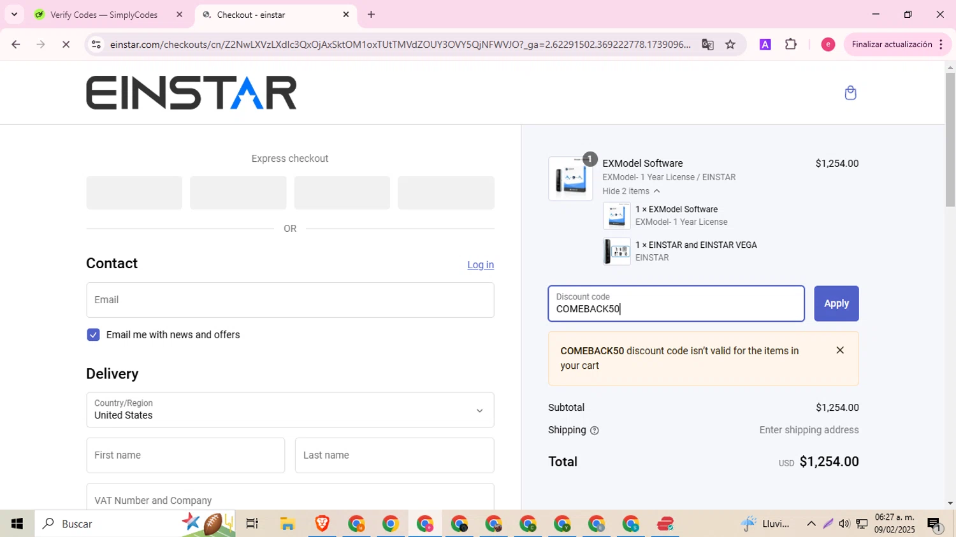The width and height of the screenshot is (956, 537).
Task: Collapse the Hide 2 items list
Action: pos(631,191)
